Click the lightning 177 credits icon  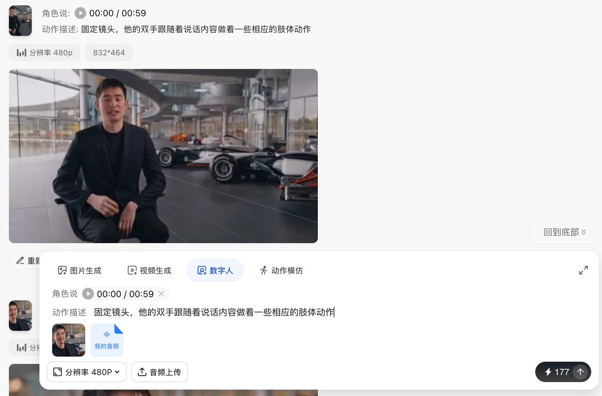548,372
